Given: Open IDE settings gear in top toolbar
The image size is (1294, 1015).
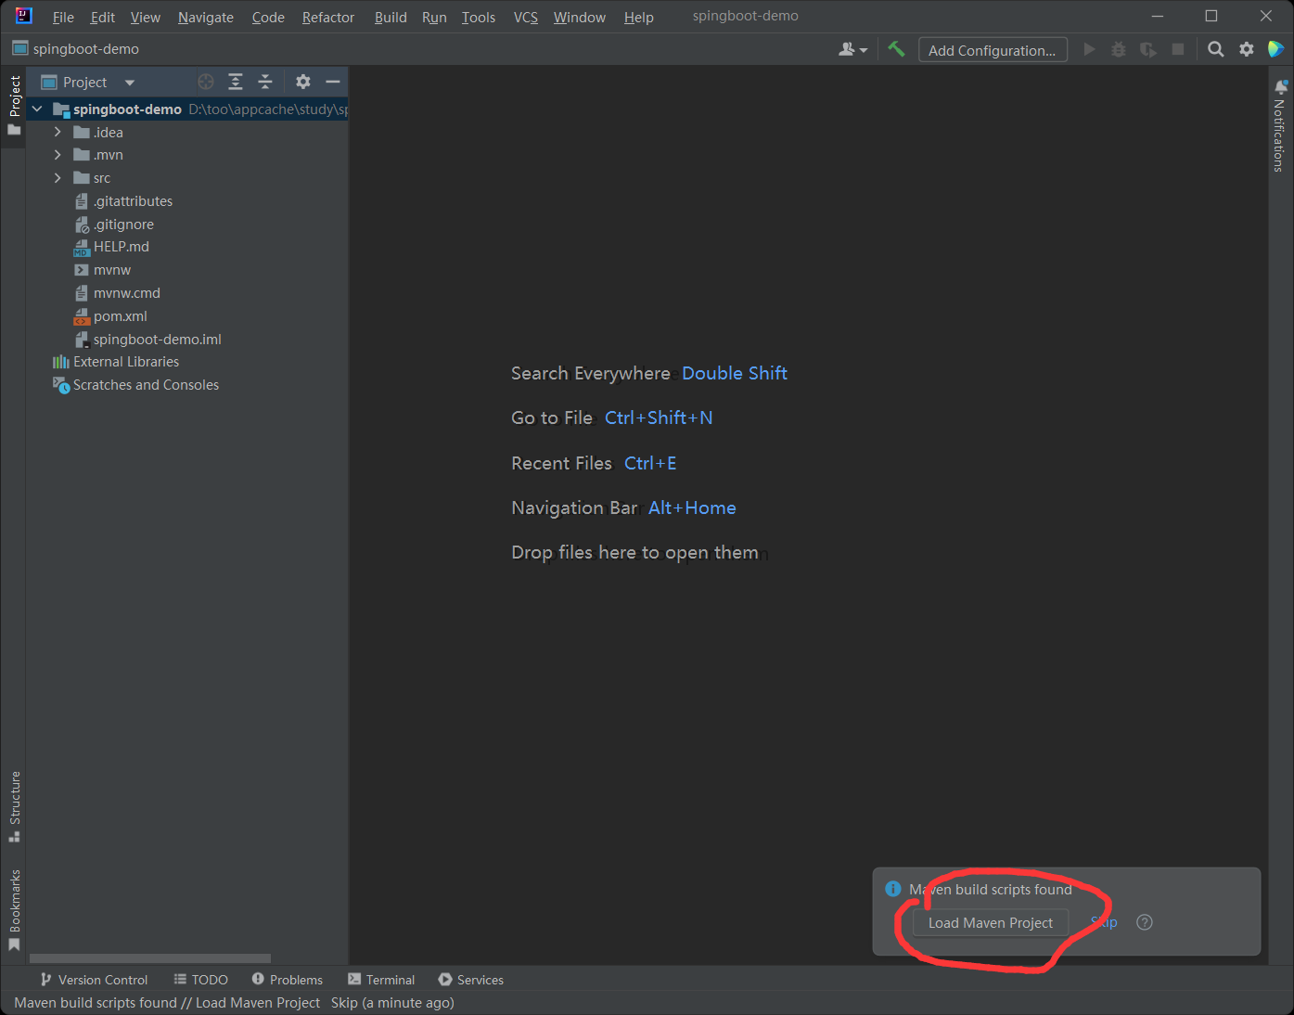Looking at the screenshot, I should [x=1247, y=49].
